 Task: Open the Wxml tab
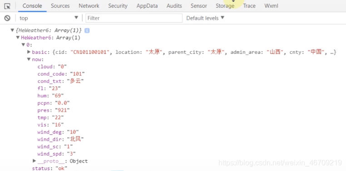click(271, 6)
